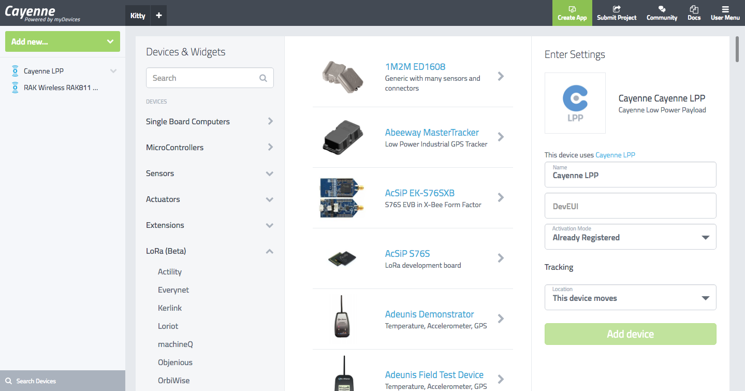Select the OrbiWise network
745x391 pixels.
coord(174,381)
